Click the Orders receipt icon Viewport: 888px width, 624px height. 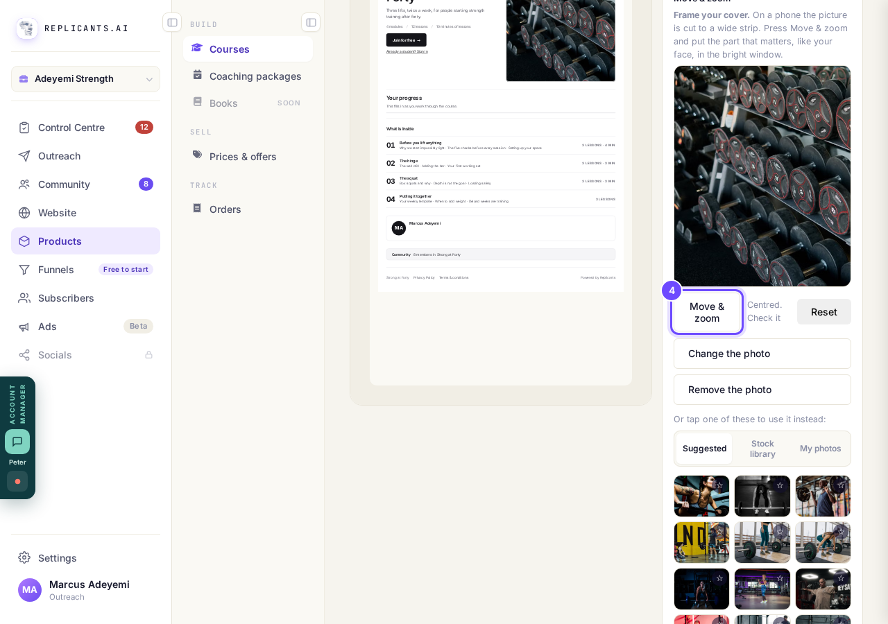(x=198, y=208)
